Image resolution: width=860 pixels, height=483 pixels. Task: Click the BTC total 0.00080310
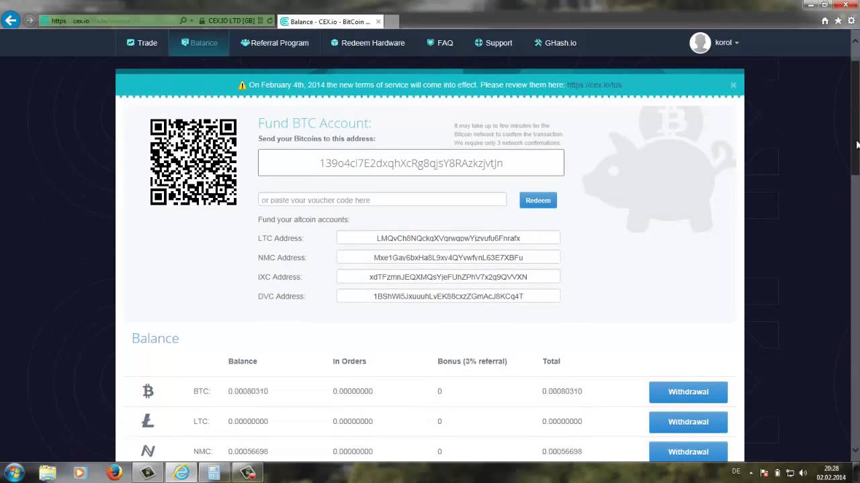(x=562, y=391)
